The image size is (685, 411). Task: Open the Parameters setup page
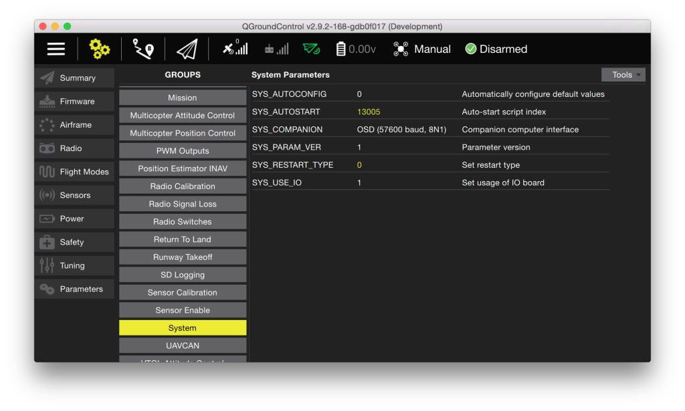[74, 289]
